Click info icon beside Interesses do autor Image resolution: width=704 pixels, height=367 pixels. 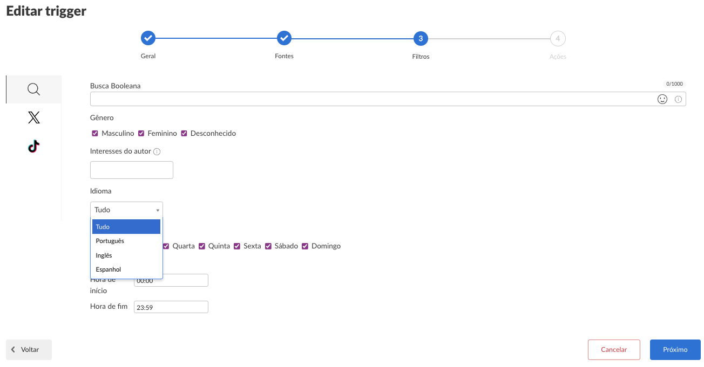[157, 151]
